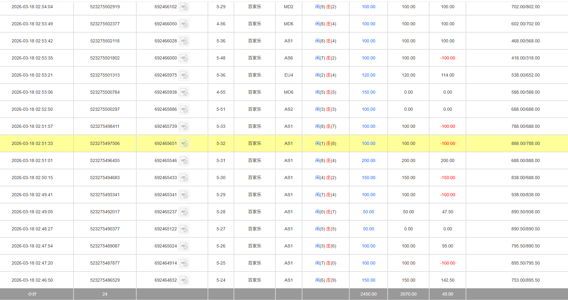568x300 pixels.
Task: Click video icon next to 692465546
Action: 184,161
